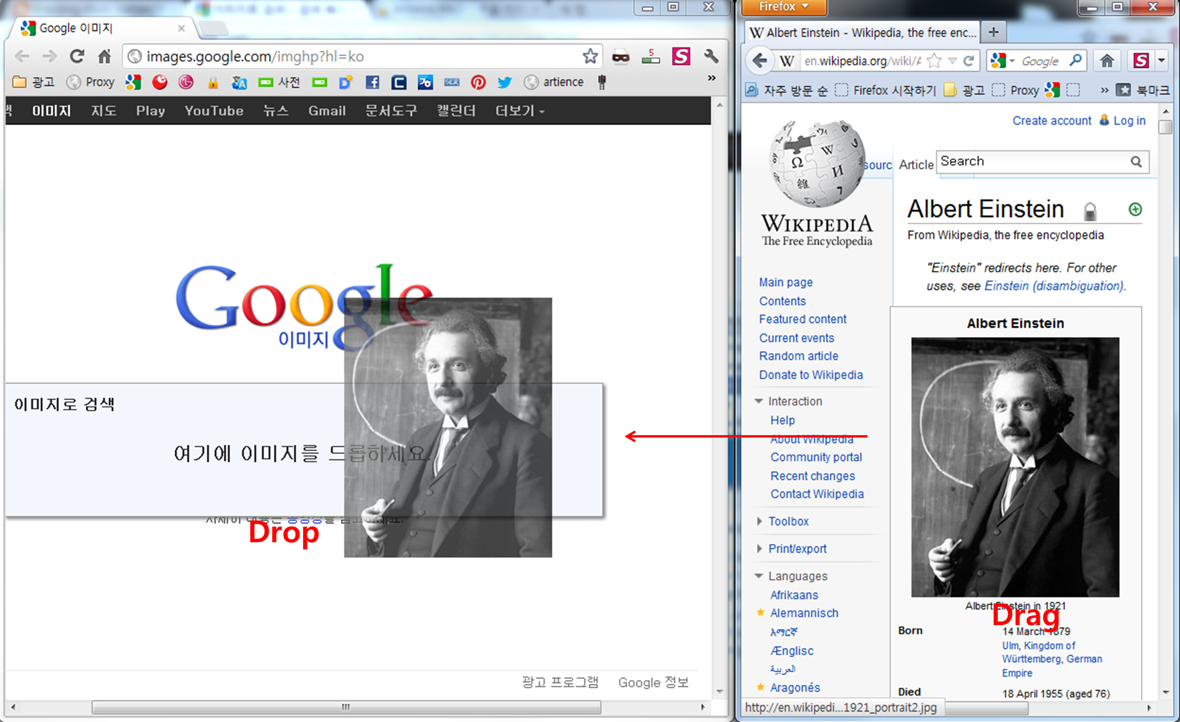The height and width of the screenshot is (722, 1180).
Task: Open the Google bookmark icon in Chrome bar
Action: [x=133, y=82]
